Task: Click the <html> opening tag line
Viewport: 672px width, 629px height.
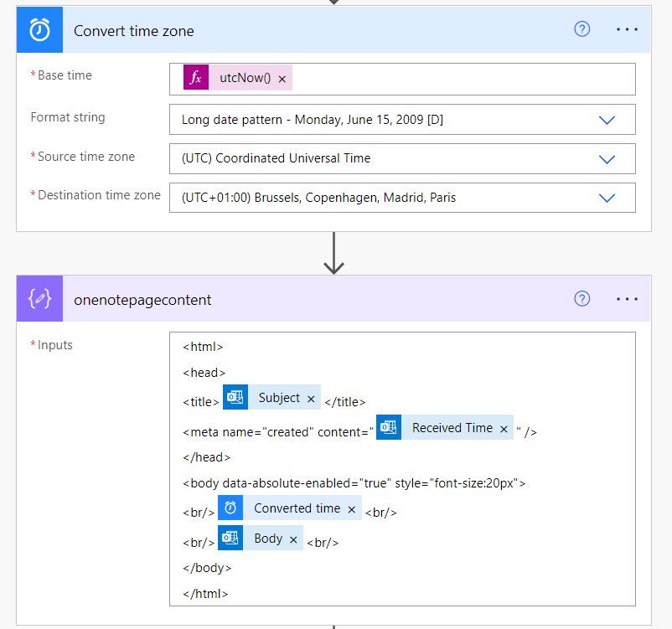Action: (x=203, y=347)
